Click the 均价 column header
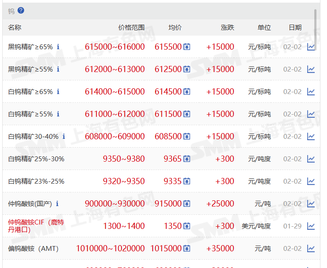The width and height of the screenshot is (327, 268). point(175,27)
